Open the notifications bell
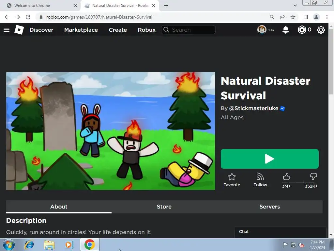 pos(286,30)
